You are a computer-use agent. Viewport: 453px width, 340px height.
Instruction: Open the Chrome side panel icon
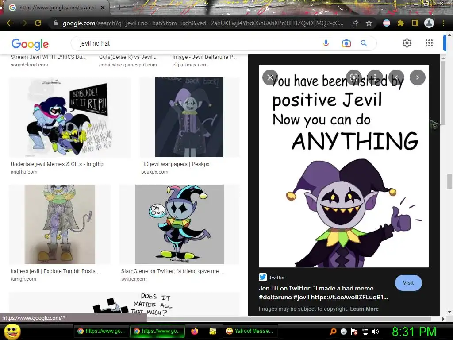pyautogui.click(x=415, y=23)
